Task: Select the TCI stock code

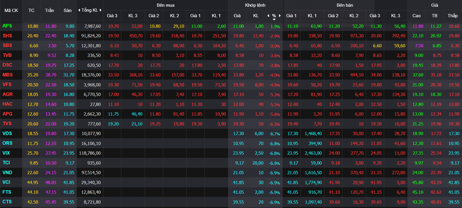Action: [6, 163]
